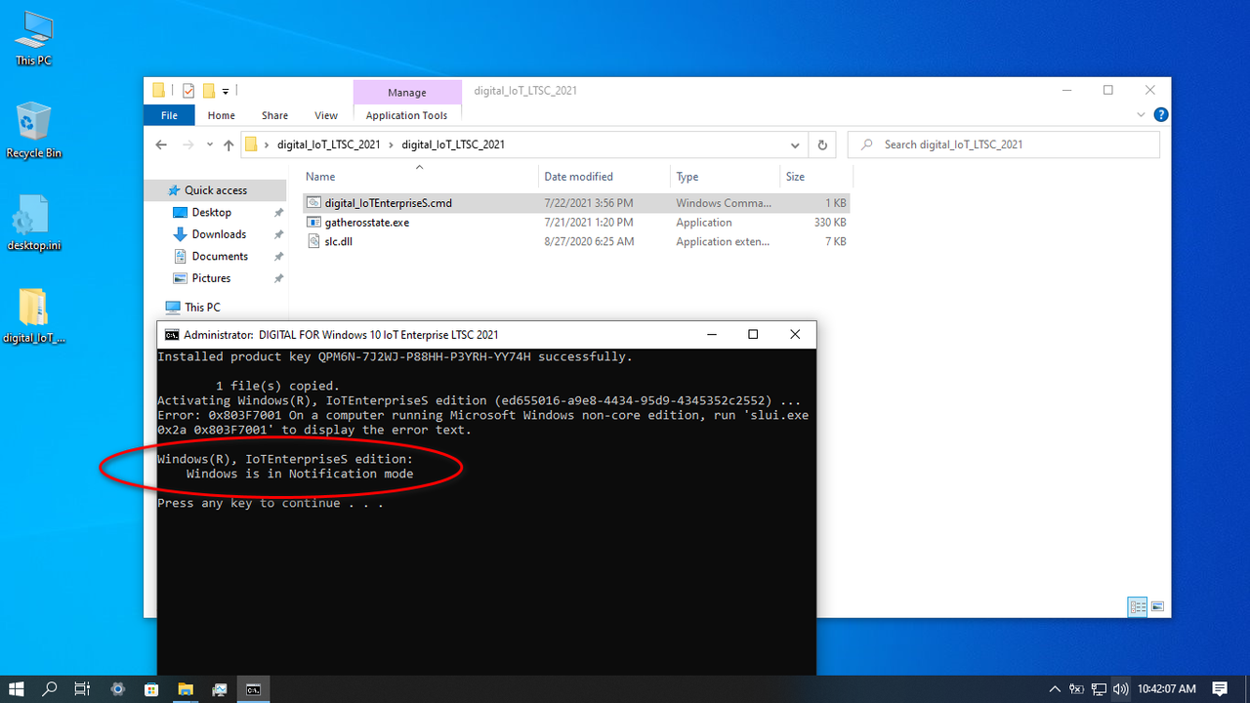Screen dimensions: 1250x703
Task: Open Explorer Help icon
Action: (x=1160, y=115)
